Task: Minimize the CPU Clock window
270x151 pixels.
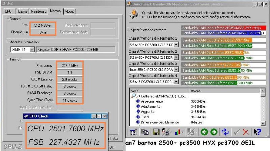Action: (x=94, y=116)
